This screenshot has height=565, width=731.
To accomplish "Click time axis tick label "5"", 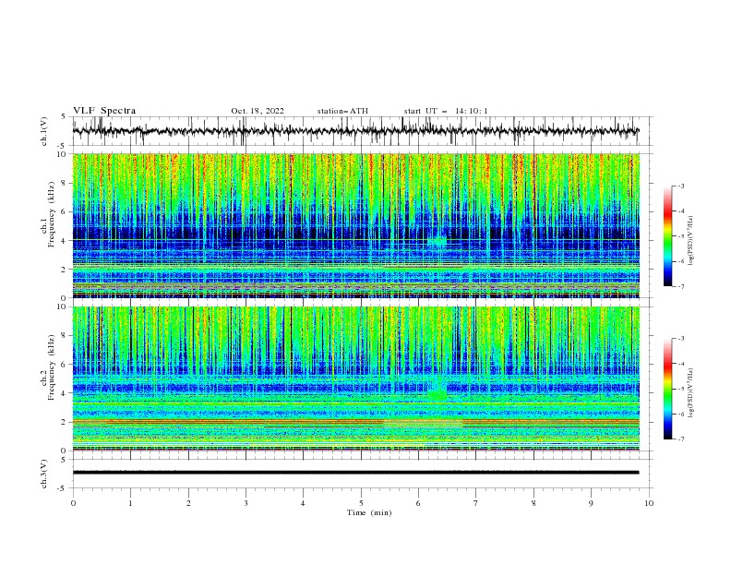I will pyautogui.click(x=361, y=503).
